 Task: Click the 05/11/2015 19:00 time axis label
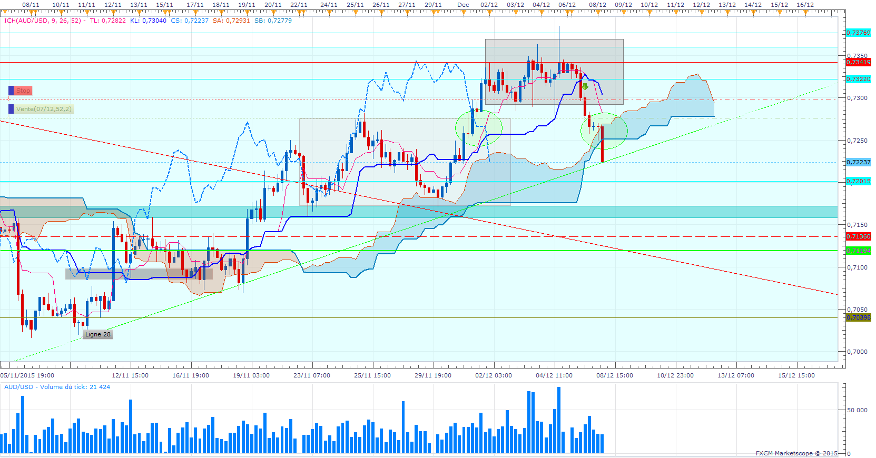click(x=27, y=375)
